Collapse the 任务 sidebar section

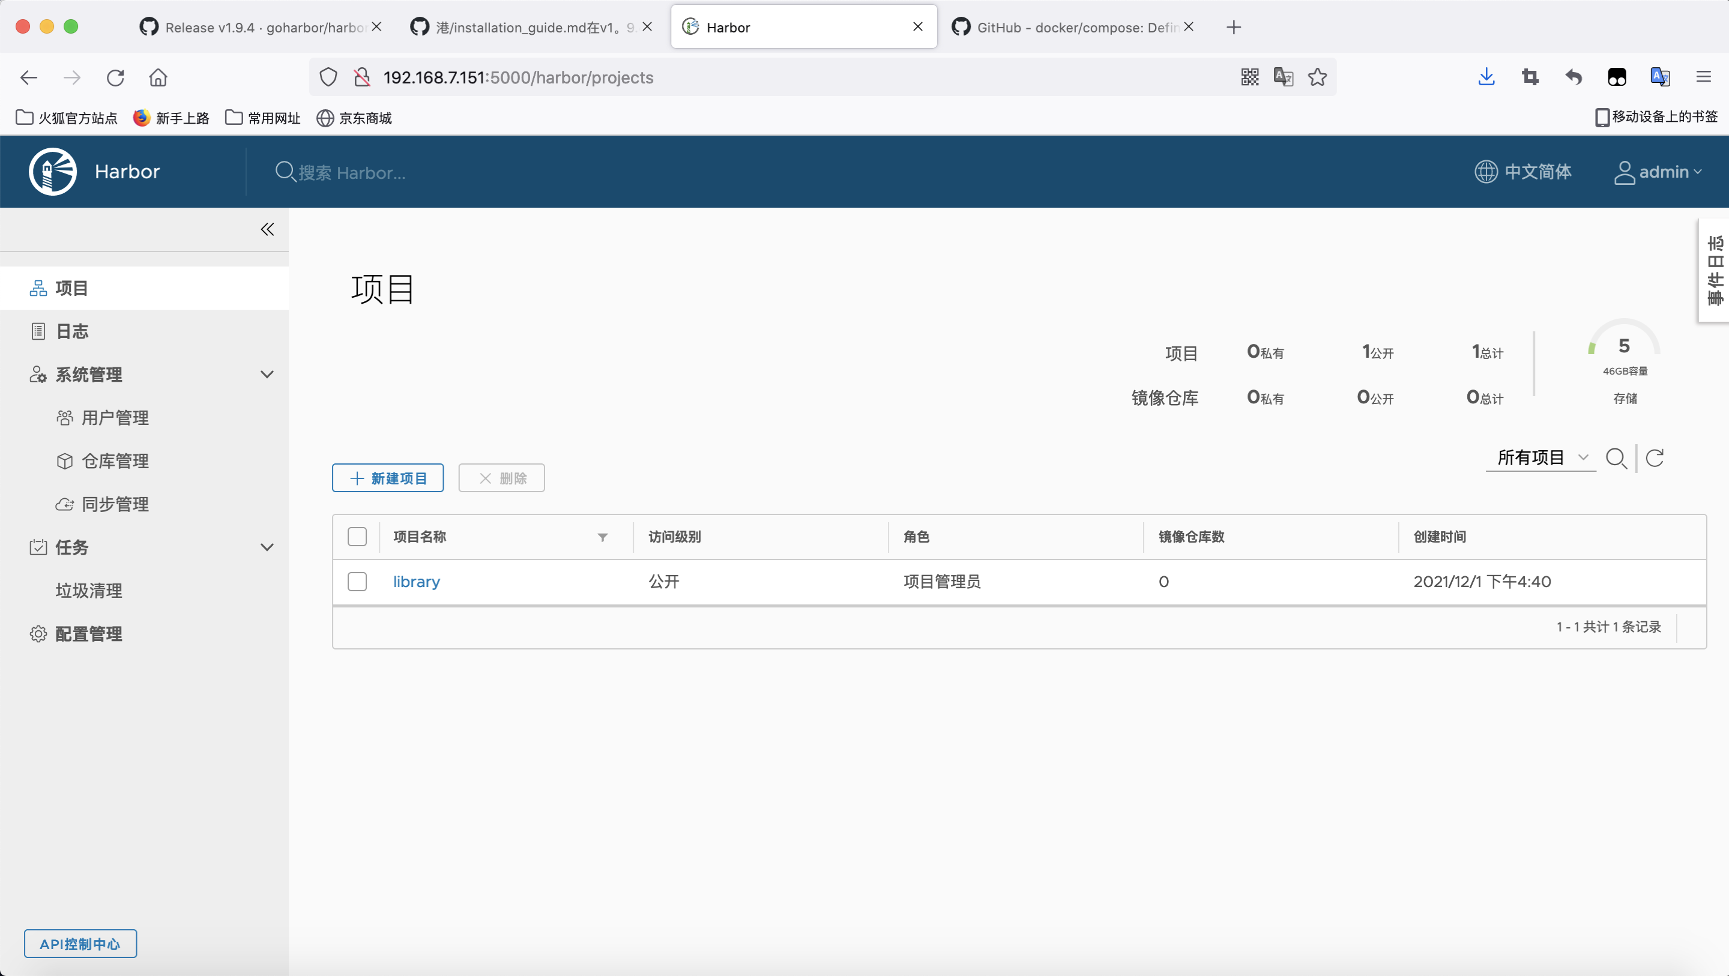267,547
